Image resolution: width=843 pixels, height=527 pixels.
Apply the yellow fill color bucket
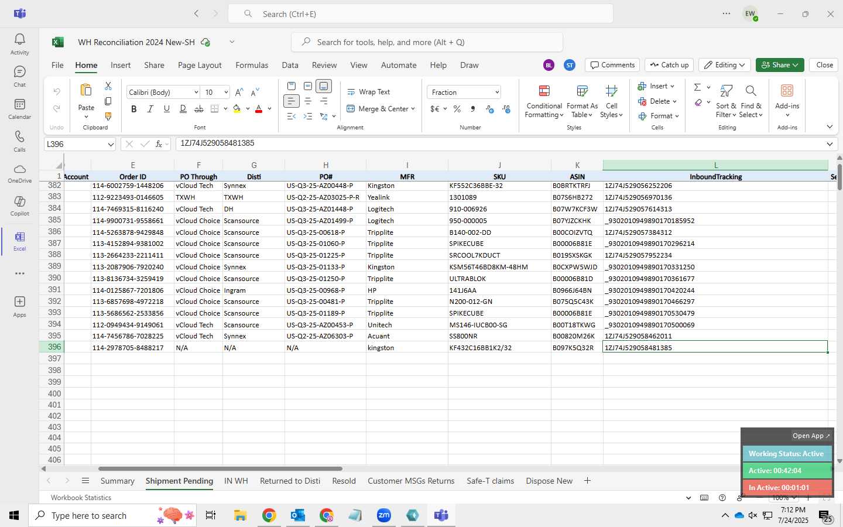point(237,109)
